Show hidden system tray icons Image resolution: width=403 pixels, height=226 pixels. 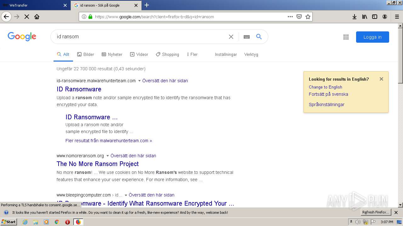click(x=351, y=222)
